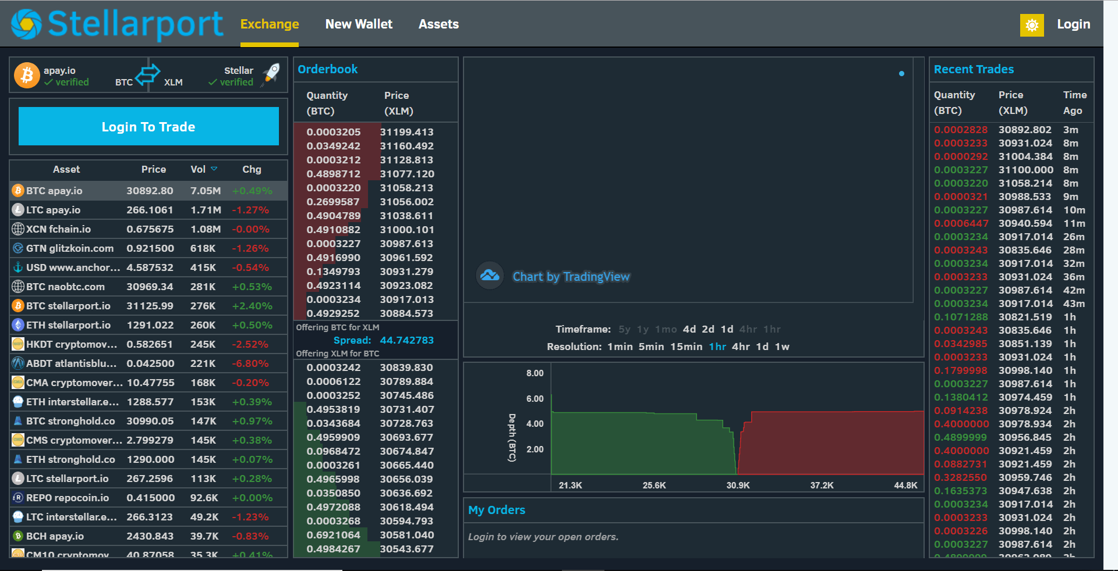Click the HKDT cryptomove icon

[18, 344]
